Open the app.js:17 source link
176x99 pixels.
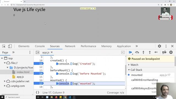point(165,75)
